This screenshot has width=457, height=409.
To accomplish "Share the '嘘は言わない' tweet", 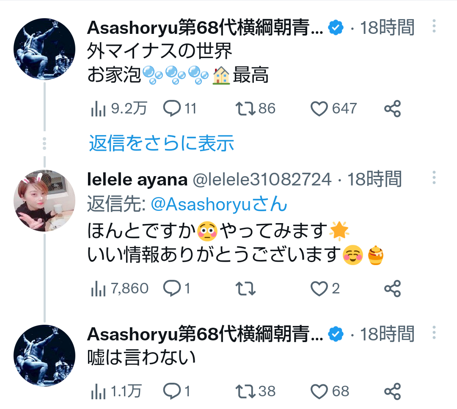I will pos(392,391).
